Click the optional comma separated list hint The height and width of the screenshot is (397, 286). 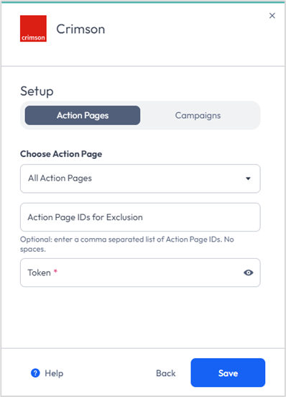pos(127,244)
